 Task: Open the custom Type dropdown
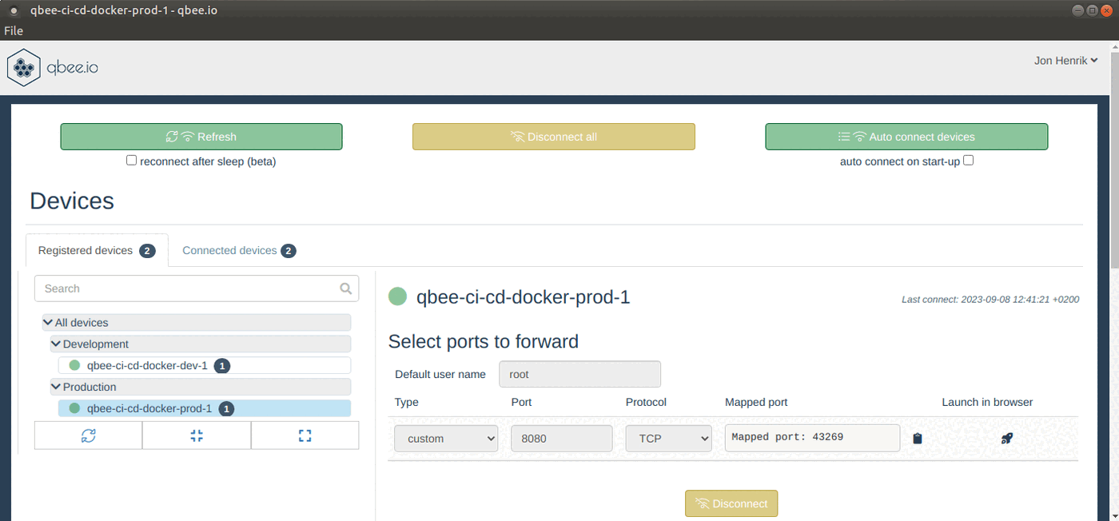click(x=445, y=438)
